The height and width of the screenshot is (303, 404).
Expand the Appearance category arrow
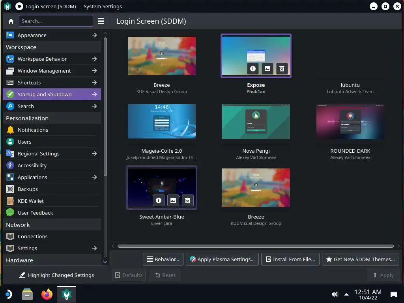coord(95,35)
